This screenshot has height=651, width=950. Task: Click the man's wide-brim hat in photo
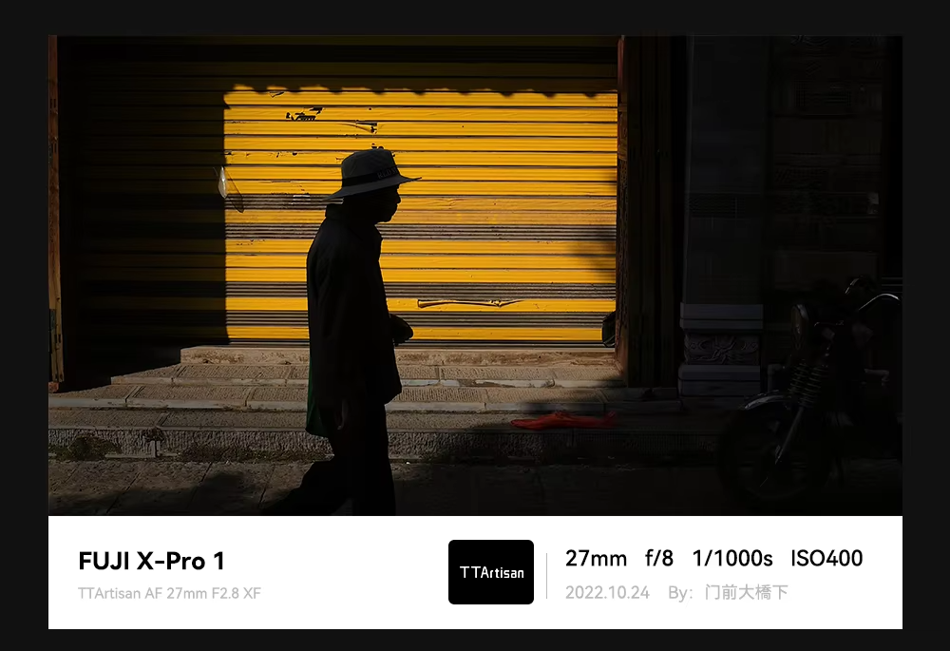coord(369,174)
